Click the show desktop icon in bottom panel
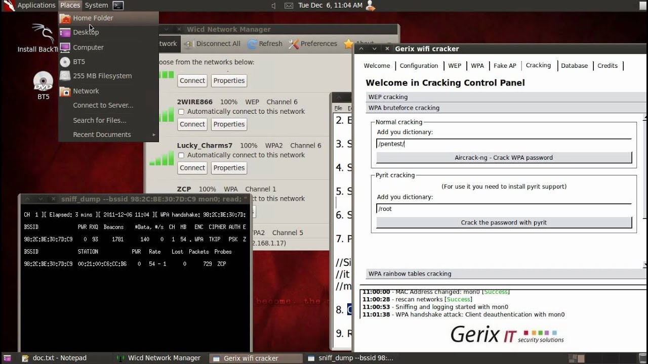Viewport: 648px width, 364px height. coord(7,358)
